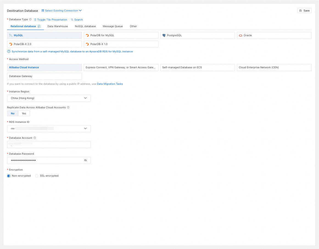Choose Express Connect, VPN Gateway access method

(x=121, y=67)
